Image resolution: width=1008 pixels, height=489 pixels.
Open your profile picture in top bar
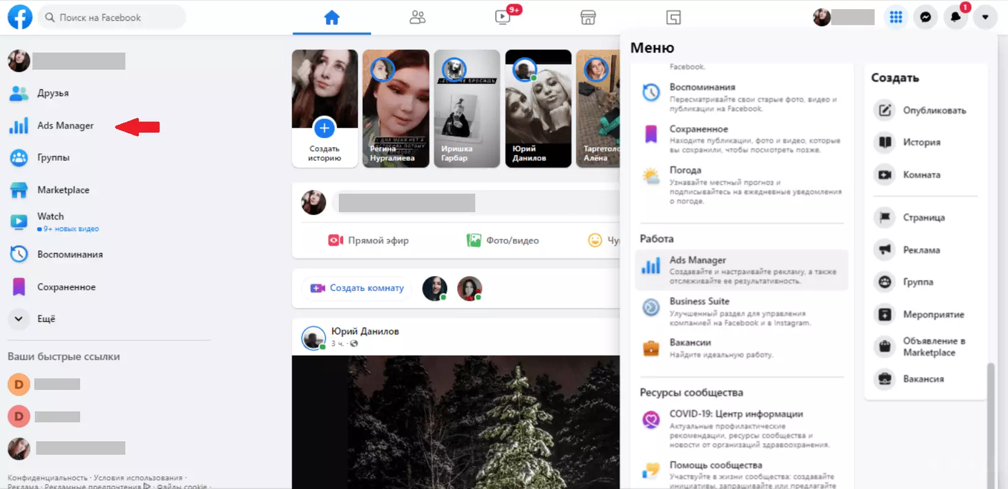pyautogui.click(x=822, y=17)
